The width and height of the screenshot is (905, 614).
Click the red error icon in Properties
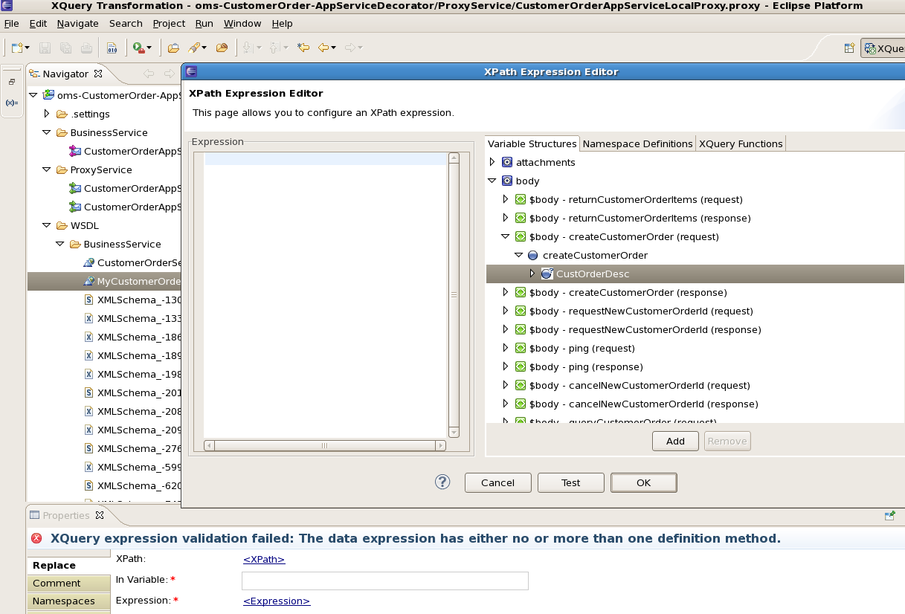pyautogui.click(x=36, y=538)
